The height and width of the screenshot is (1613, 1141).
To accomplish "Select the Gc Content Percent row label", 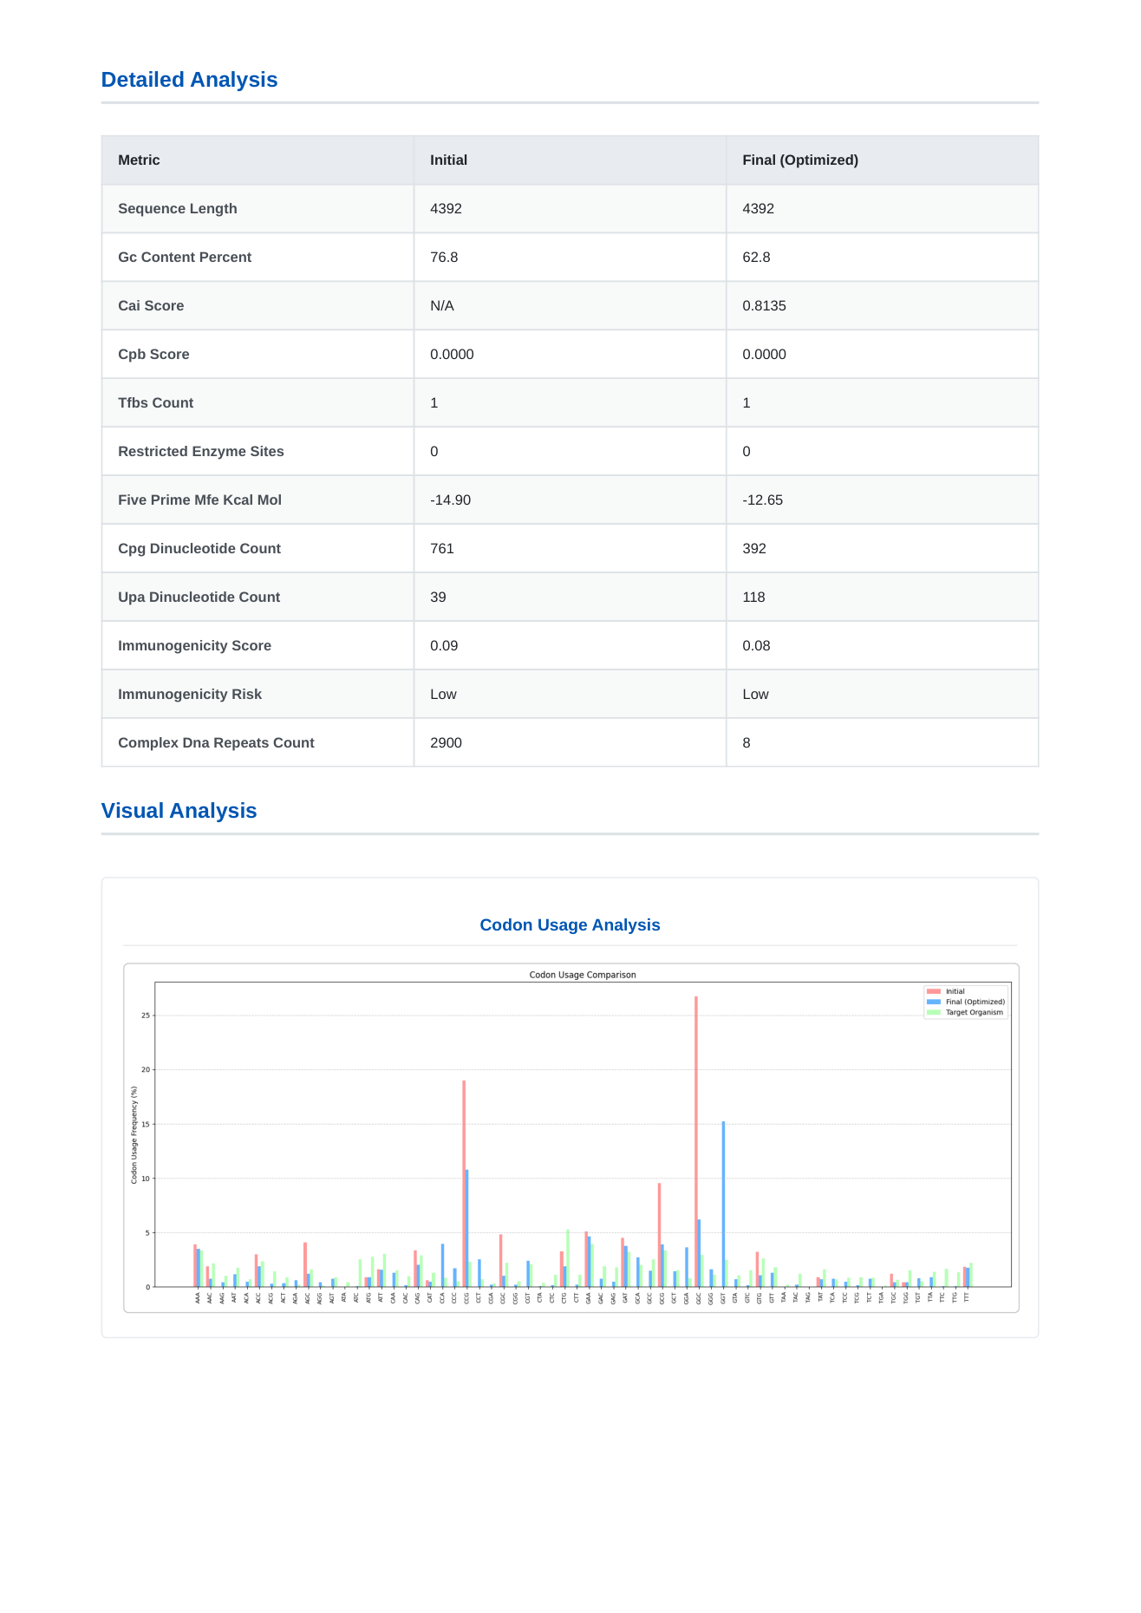I will (x=185, y=258).
